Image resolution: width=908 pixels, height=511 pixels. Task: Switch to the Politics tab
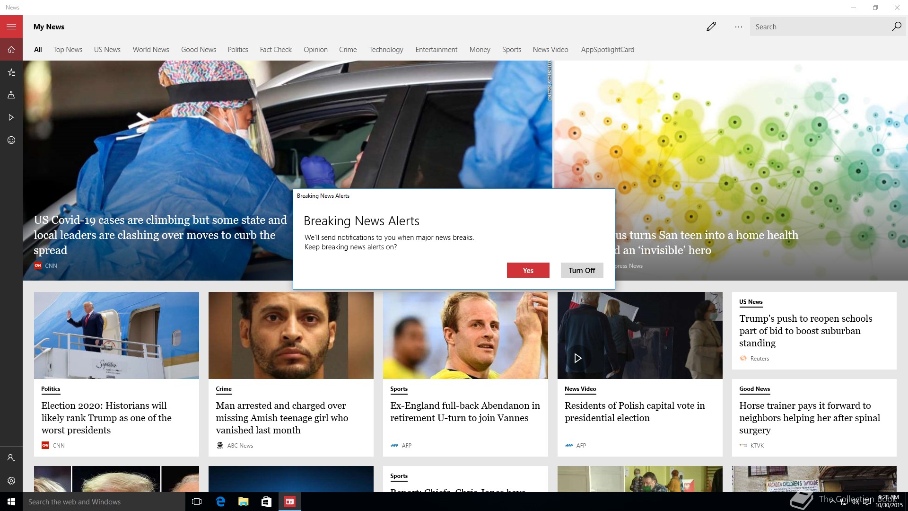tap(238, 50)
